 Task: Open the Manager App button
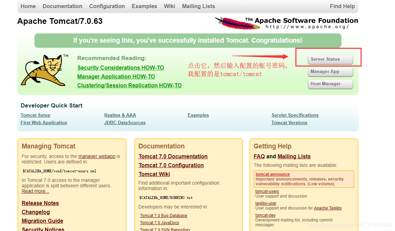[330, 72]
